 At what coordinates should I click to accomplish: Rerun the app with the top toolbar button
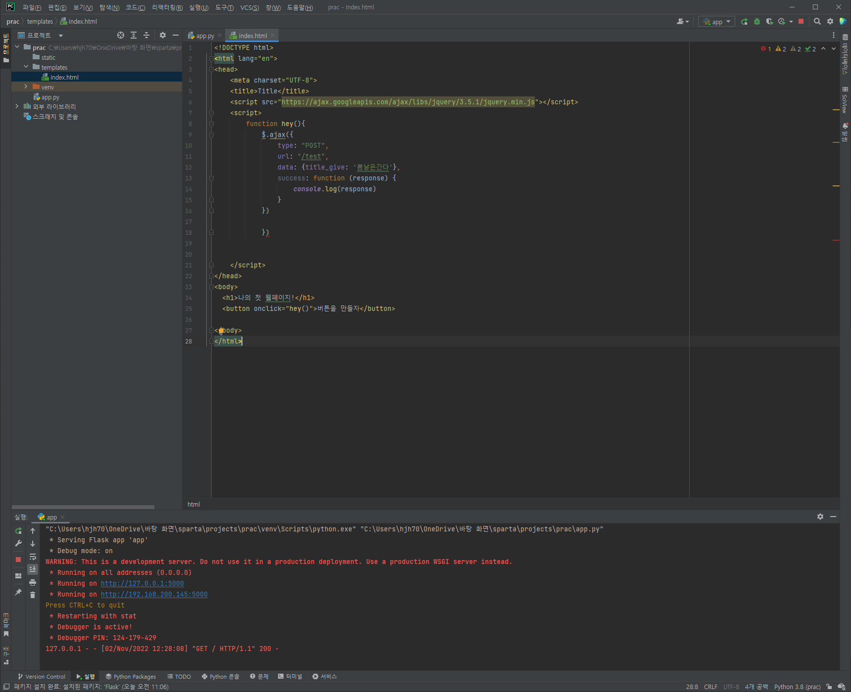744,22
